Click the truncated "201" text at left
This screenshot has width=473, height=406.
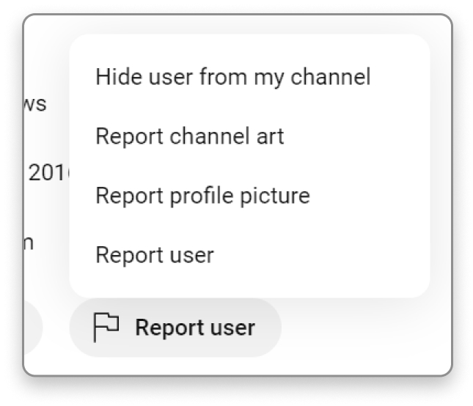[45, 173]
